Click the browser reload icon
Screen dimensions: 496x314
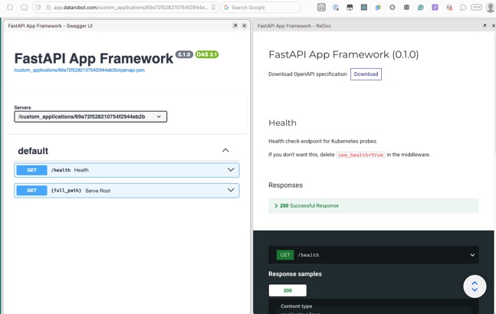pos(10,7)
